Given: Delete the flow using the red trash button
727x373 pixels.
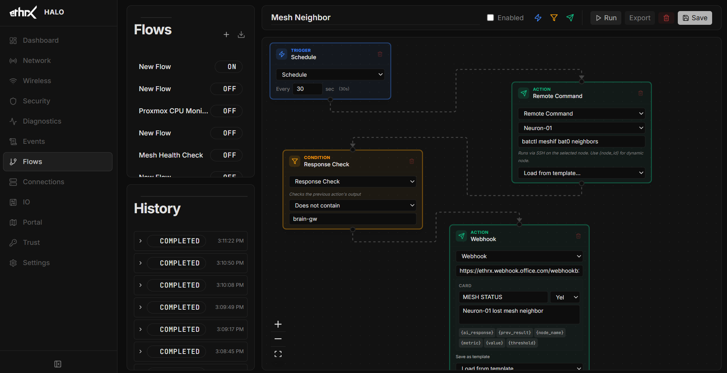Looking at the screenshot, I should pos(666,18).
